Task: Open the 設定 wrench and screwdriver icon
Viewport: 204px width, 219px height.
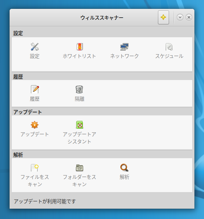Action: pyautogui.click(x=35, y=47)
